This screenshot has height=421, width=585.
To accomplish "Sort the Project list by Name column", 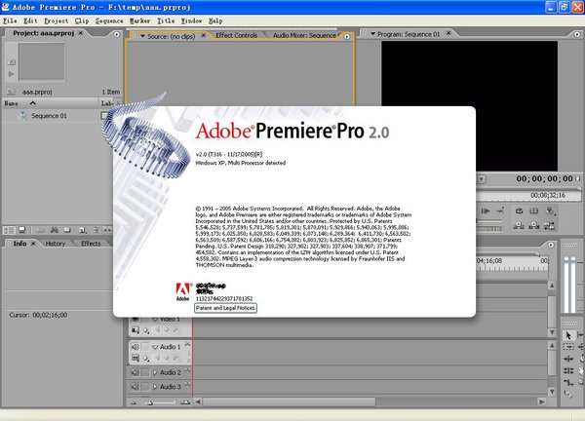I will point(50,103).
